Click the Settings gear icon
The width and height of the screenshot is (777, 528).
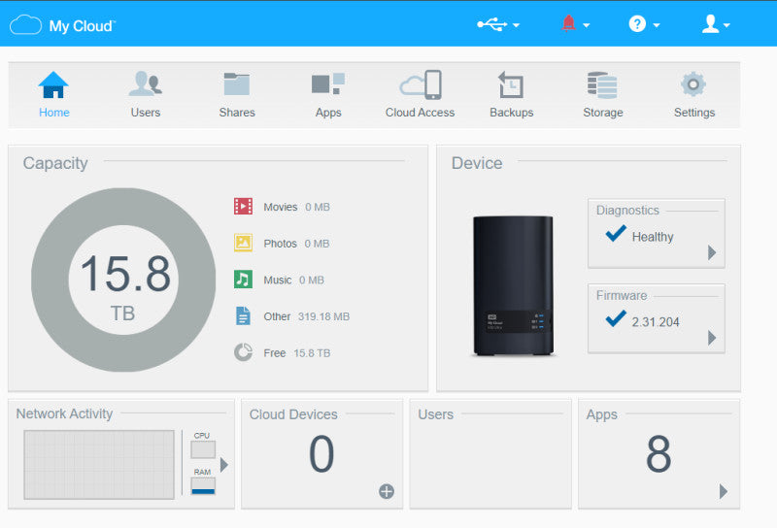tap(693, 84)
